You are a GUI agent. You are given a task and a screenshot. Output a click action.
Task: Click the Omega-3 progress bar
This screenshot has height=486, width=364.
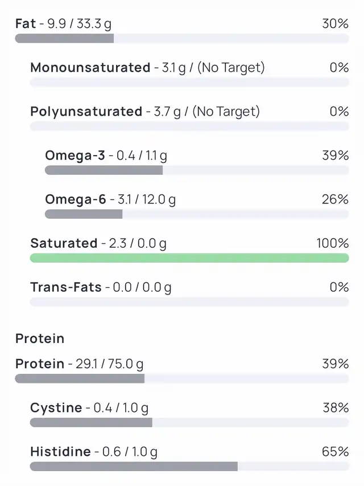coord(196,170)
